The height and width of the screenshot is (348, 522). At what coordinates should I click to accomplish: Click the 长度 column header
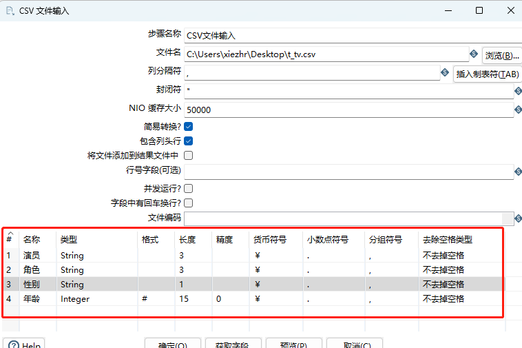coord(194,239)
